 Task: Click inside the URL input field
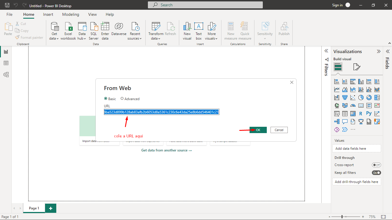[x=162, y=112]
